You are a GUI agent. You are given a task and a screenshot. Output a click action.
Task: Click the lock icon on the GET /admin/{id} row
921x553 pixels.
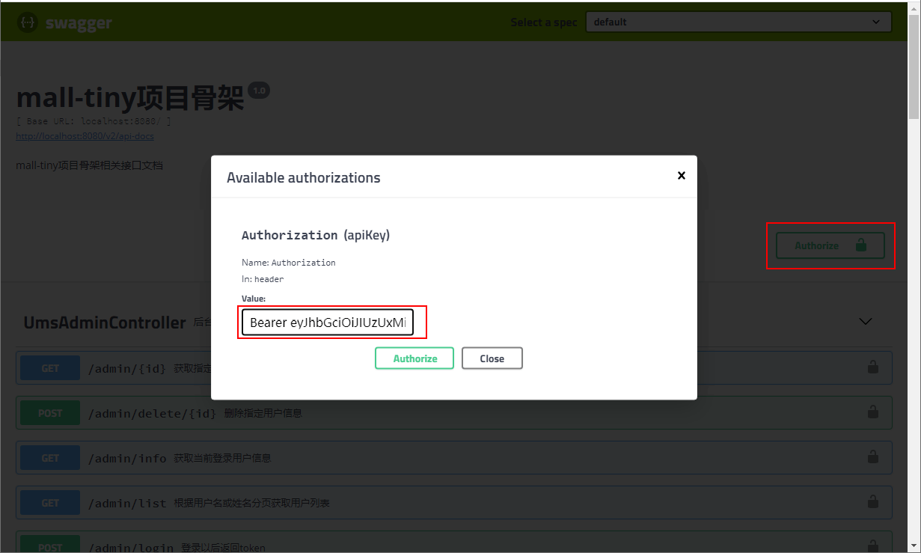[872, 367]
